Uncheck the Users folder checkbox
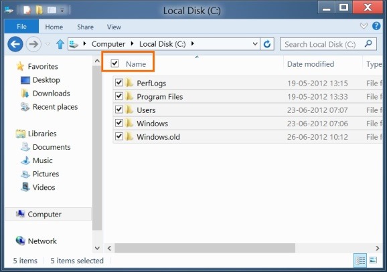Image resolution: width=387 pixels, height=272 pixels. (119, 110)
